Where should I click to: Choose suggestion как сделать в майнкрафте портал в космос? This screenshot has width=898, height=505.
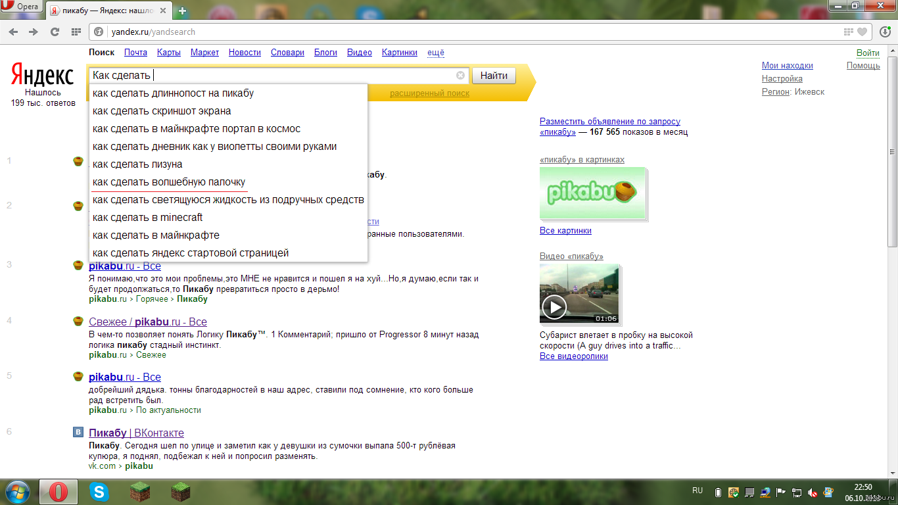point(228,129)
